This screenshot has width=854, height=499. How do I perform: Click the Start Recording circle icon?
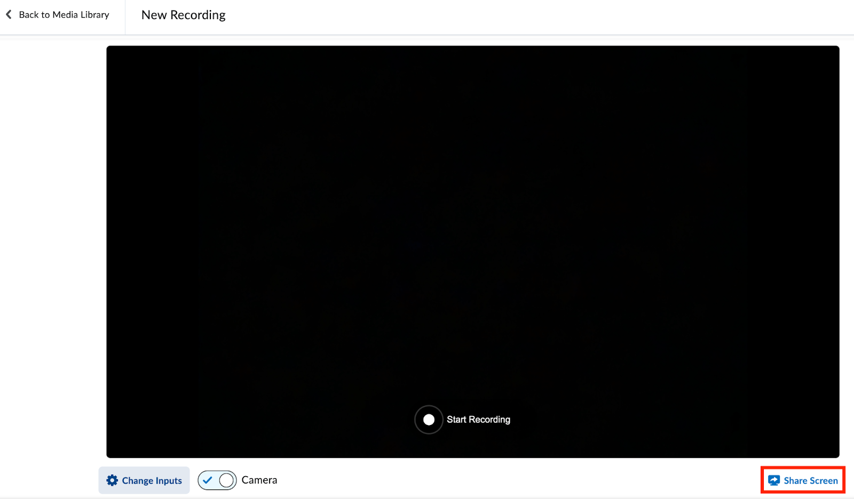429,420
